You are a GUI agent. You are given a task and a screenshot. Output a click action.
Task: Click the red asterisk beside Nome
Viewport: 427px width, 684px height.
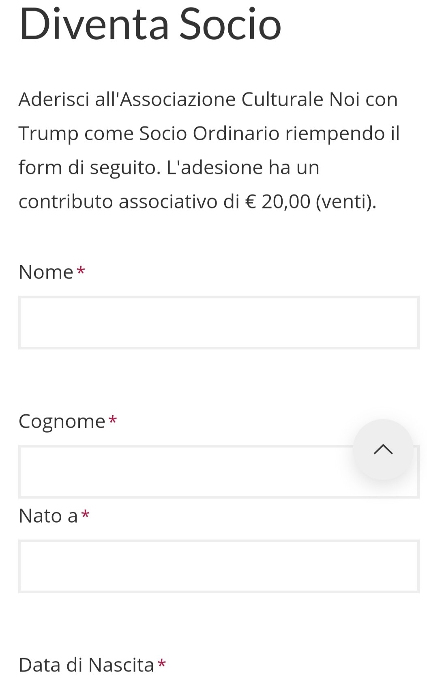81,270
